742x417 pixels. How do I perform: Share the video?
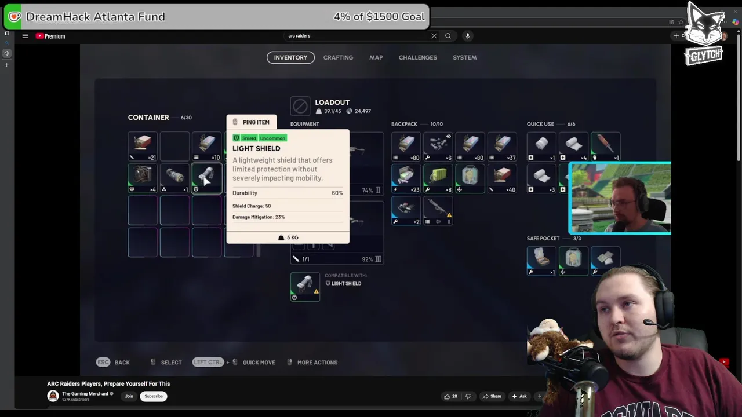pos(492,396)
